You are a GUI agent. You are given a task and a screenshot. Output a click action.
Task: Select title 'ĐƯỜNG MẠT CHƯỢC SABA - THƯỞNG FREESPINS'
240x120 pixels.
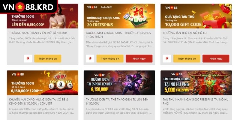[118, 33]
